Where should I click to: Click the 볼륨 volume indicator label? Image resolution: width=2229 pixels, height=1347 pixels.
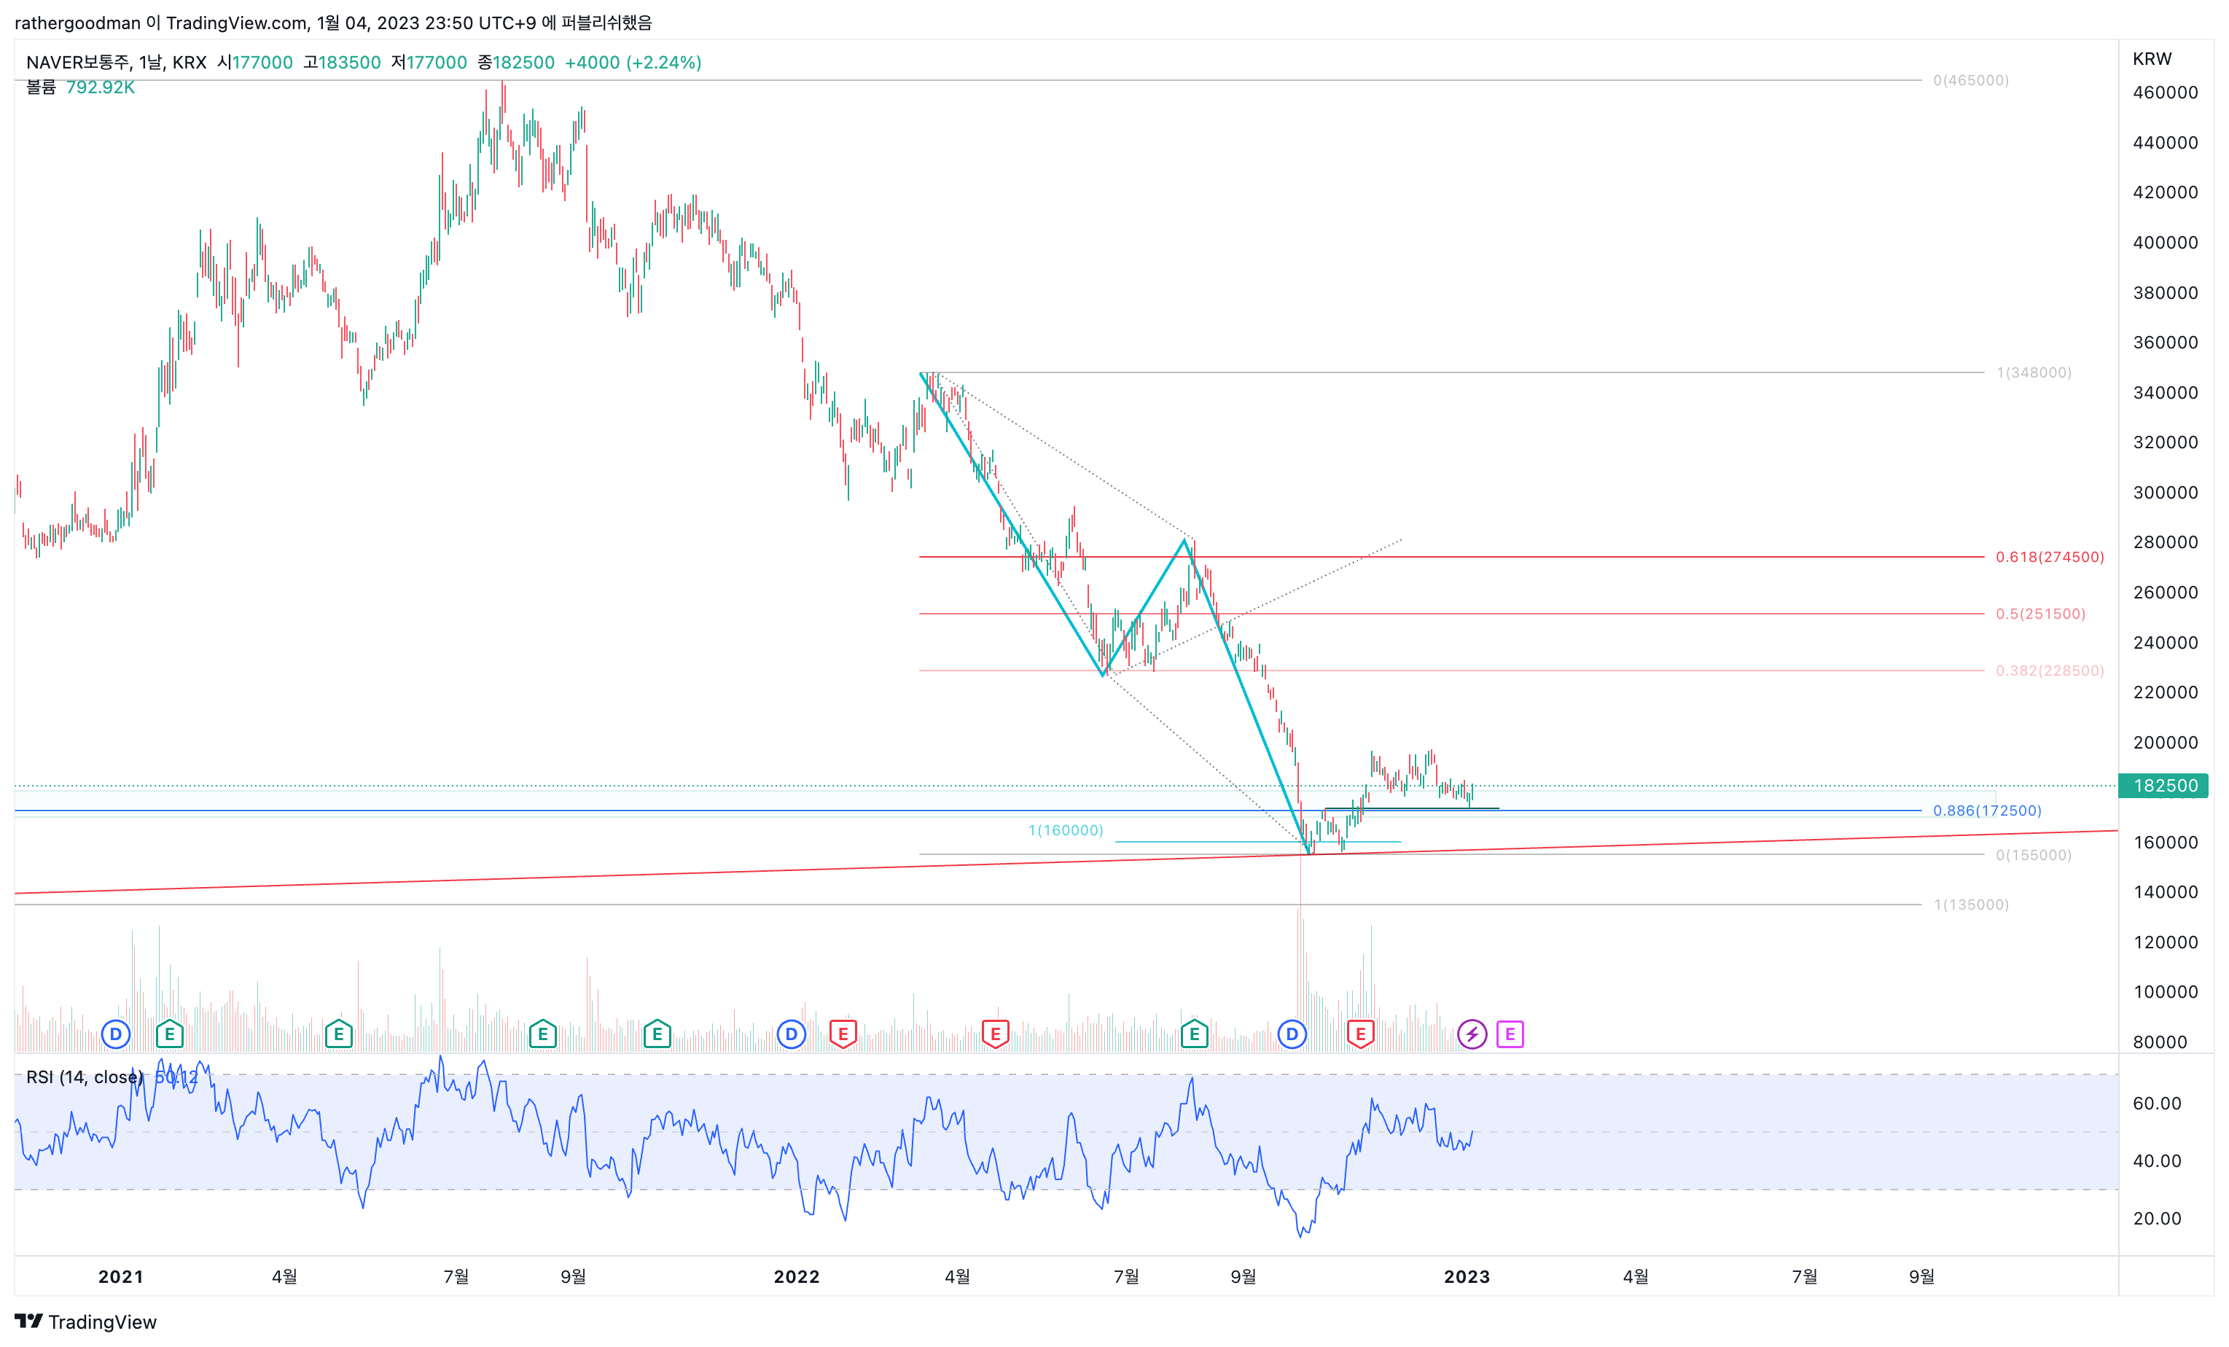tap(41, 87)
